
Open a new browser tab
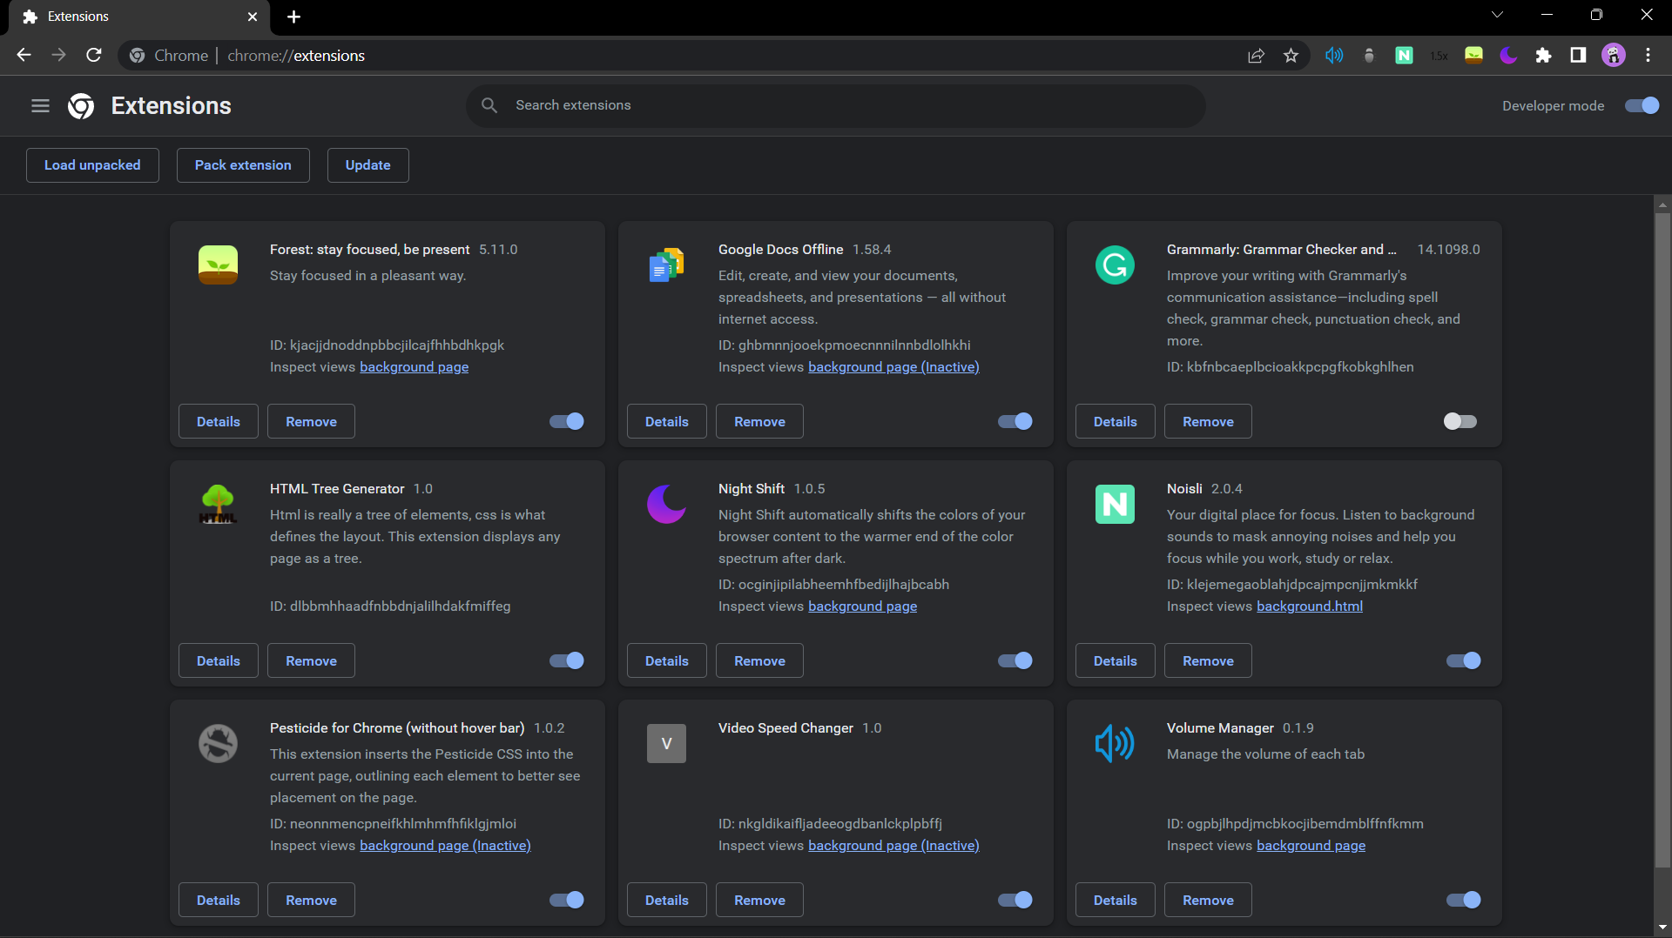click(x=293, y=17)
